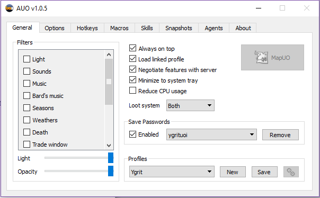
Task: Close the AUO window
Action: 307,8
